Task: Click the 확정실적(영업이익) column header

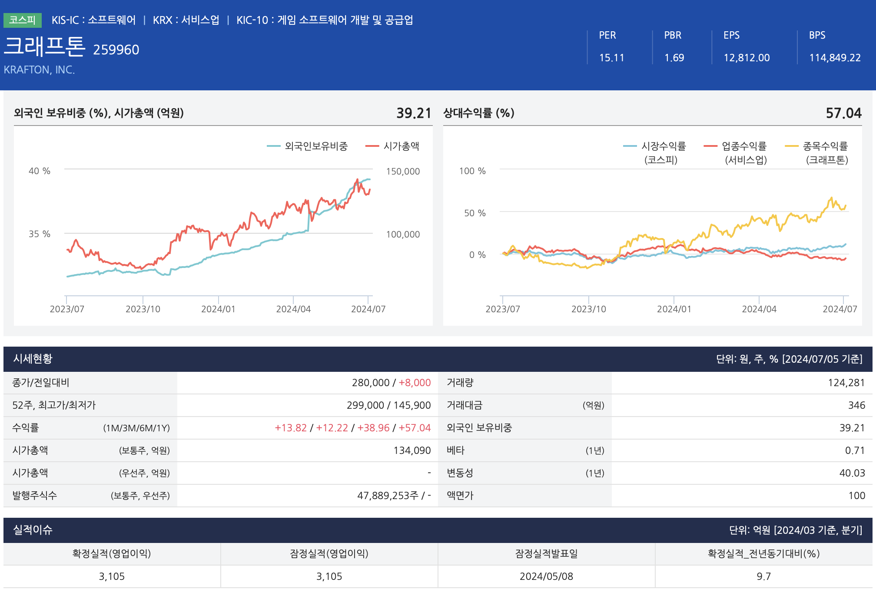Action: (x=112, y=554)
